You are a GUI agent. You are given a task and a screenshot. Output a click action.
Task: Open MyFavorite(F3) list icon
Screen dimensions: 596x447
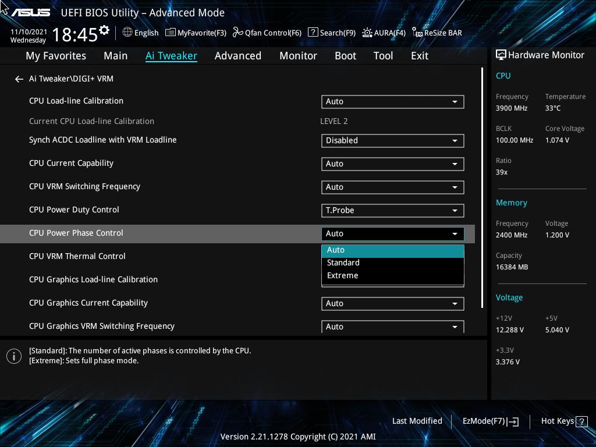(171, 33)
